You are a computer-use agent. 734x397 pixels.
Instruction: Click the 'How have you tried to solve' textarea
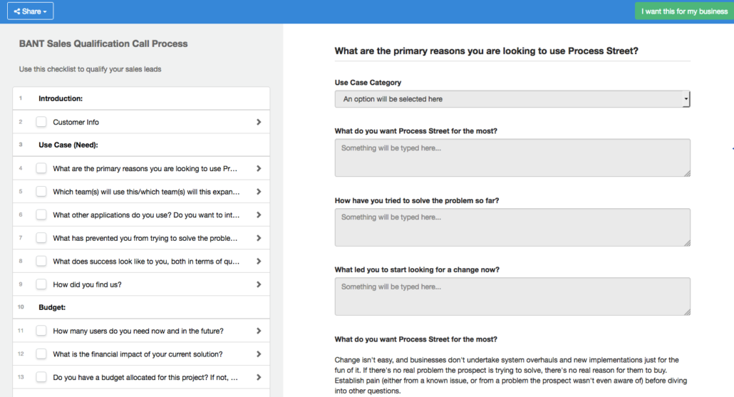(512, 227)
